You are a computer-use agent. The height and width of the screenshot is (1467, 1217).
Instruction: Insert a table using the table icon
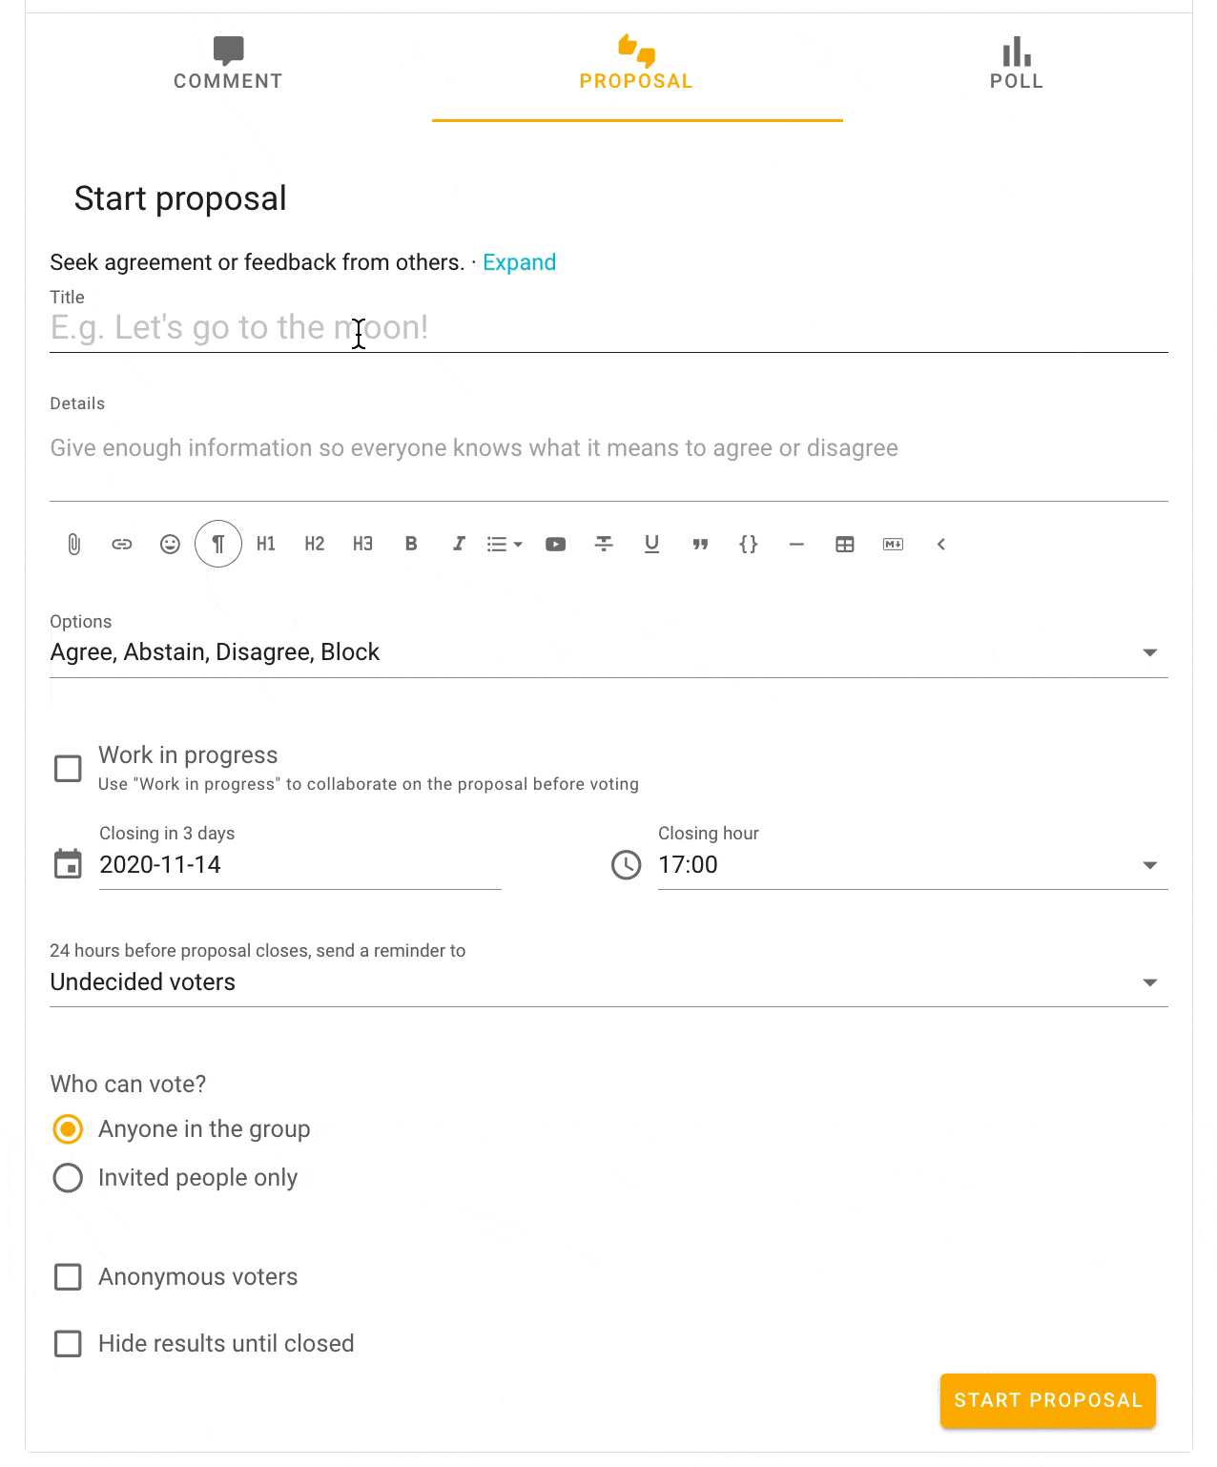845,545
